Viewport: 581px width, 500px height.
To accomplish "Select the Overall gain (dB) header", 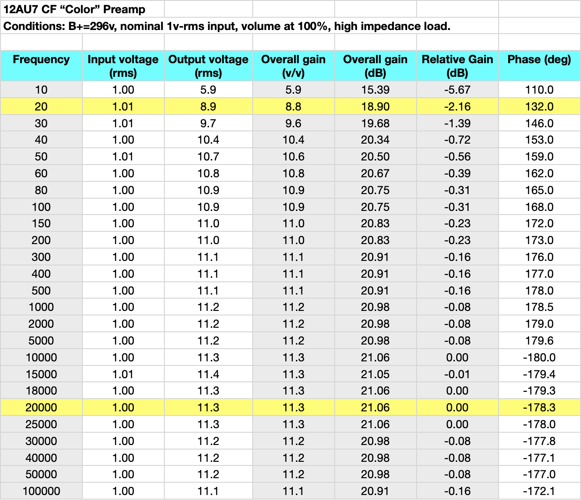I will coord(375,66).
